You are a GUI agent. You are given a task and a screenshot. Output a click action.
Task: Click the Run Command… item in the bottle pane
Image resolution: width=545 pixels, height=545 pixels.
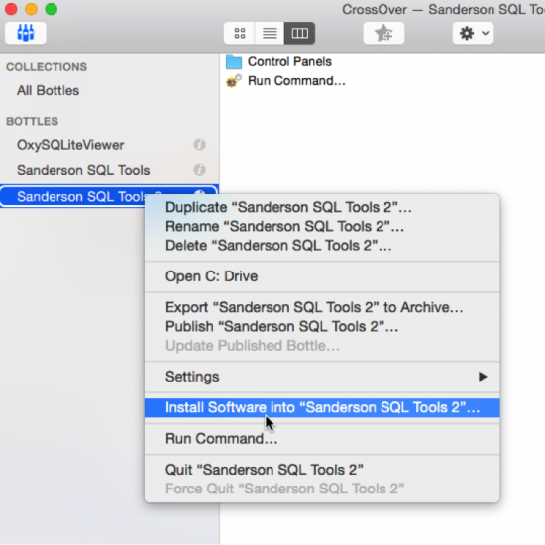285,81
